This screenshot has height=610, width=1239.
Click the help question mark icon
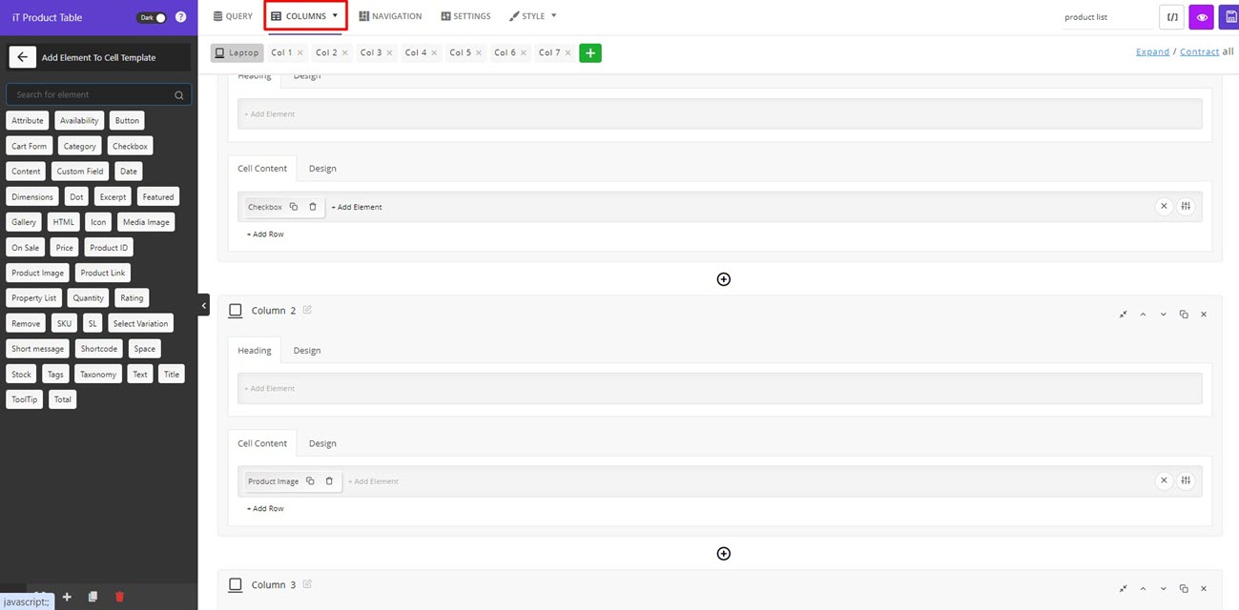tap(180, 17)
